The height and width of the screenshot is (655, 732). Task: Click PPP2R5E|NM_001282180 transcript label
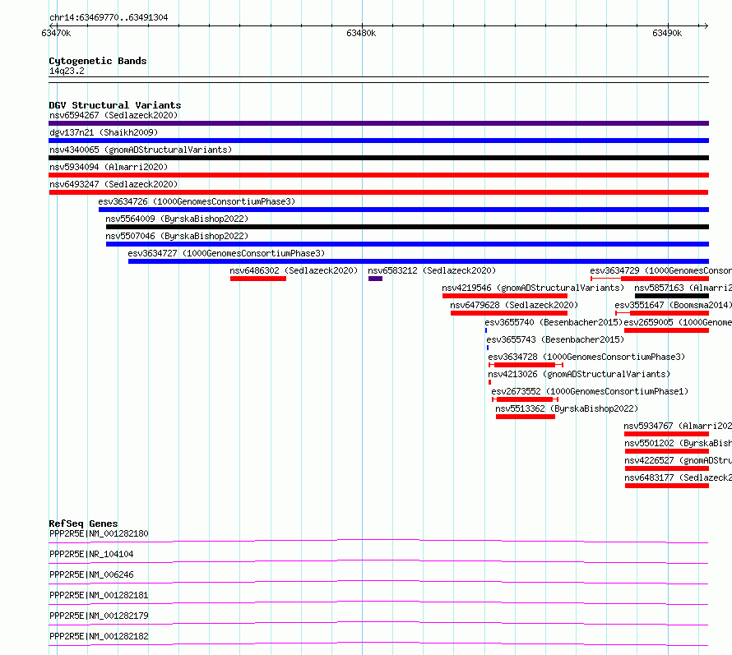coord(99,533)
